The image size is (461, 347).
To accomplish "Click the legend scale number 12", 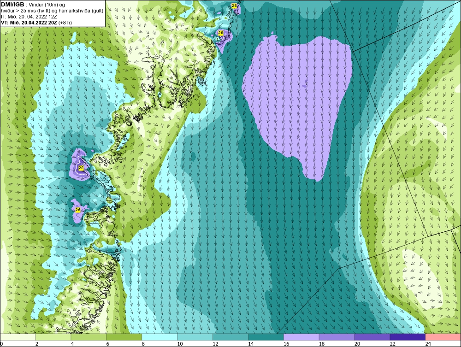I will (x=215, y=344).
